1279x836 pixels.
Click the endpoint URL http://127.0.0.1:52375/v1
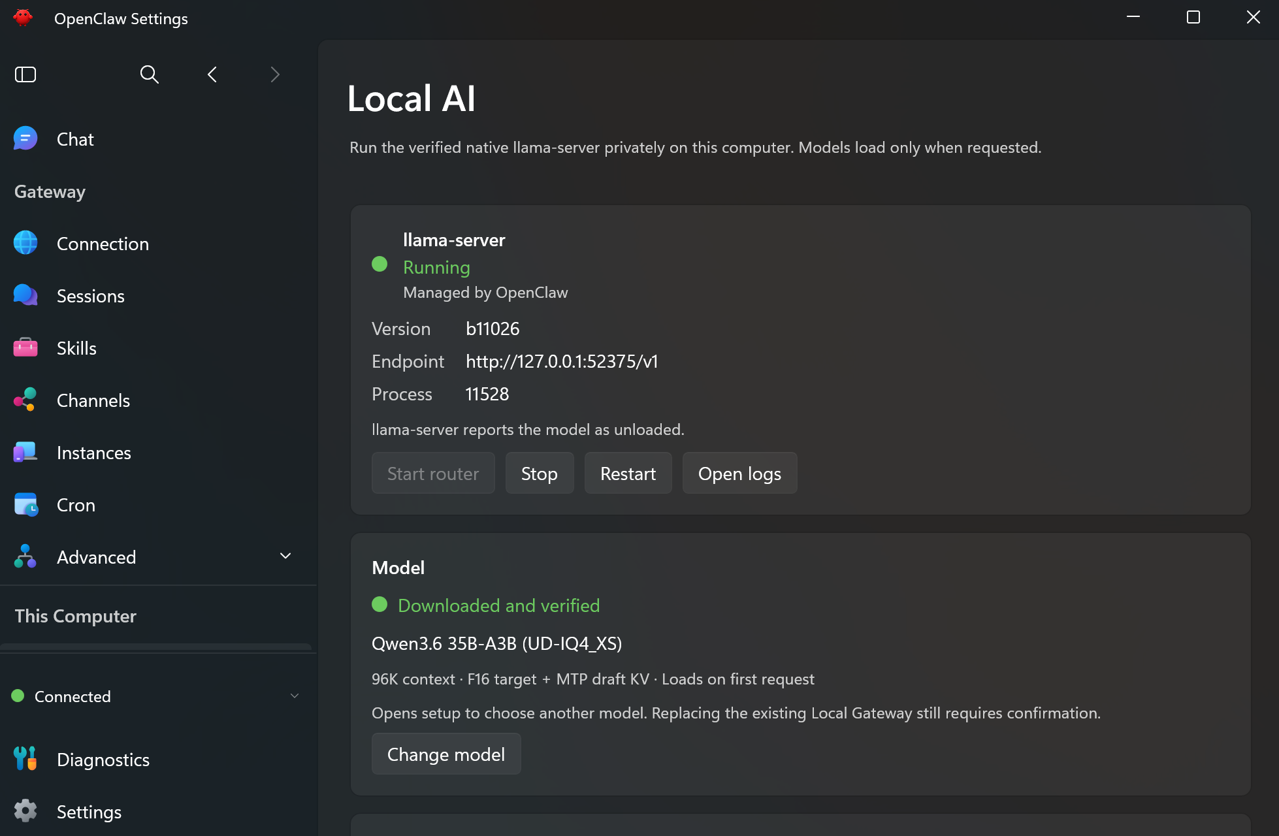pyautogui.click(x=562, y=361)
